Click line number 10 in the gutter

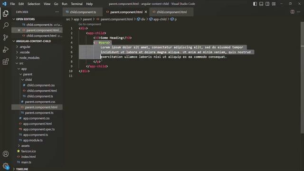click(71, 71)
